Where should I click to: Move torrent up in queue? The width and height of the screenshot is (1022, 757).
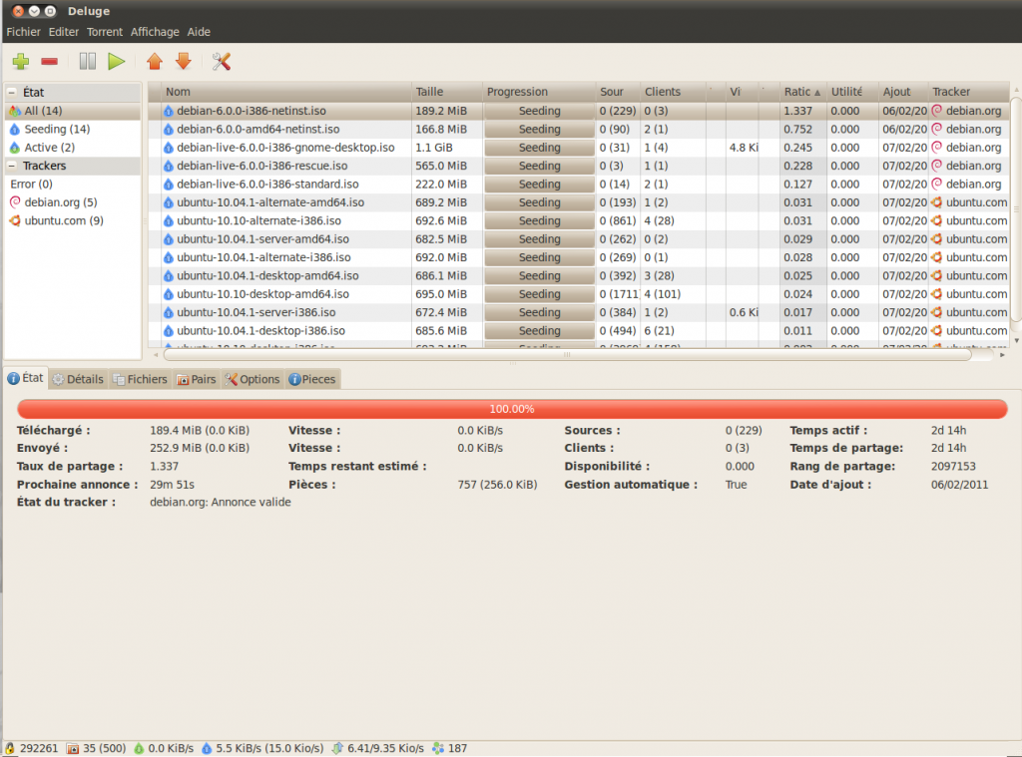click(155, 61)
